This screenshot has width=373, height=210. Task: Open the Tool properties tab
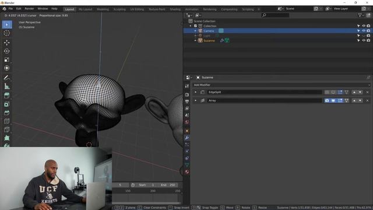[x=187, y=86]
